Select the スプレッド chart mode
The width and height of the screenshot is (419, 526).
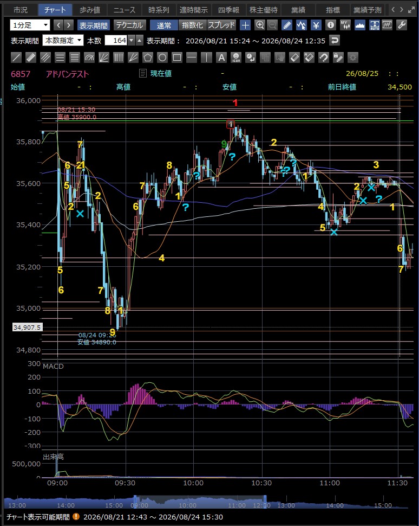pos(221,25)
